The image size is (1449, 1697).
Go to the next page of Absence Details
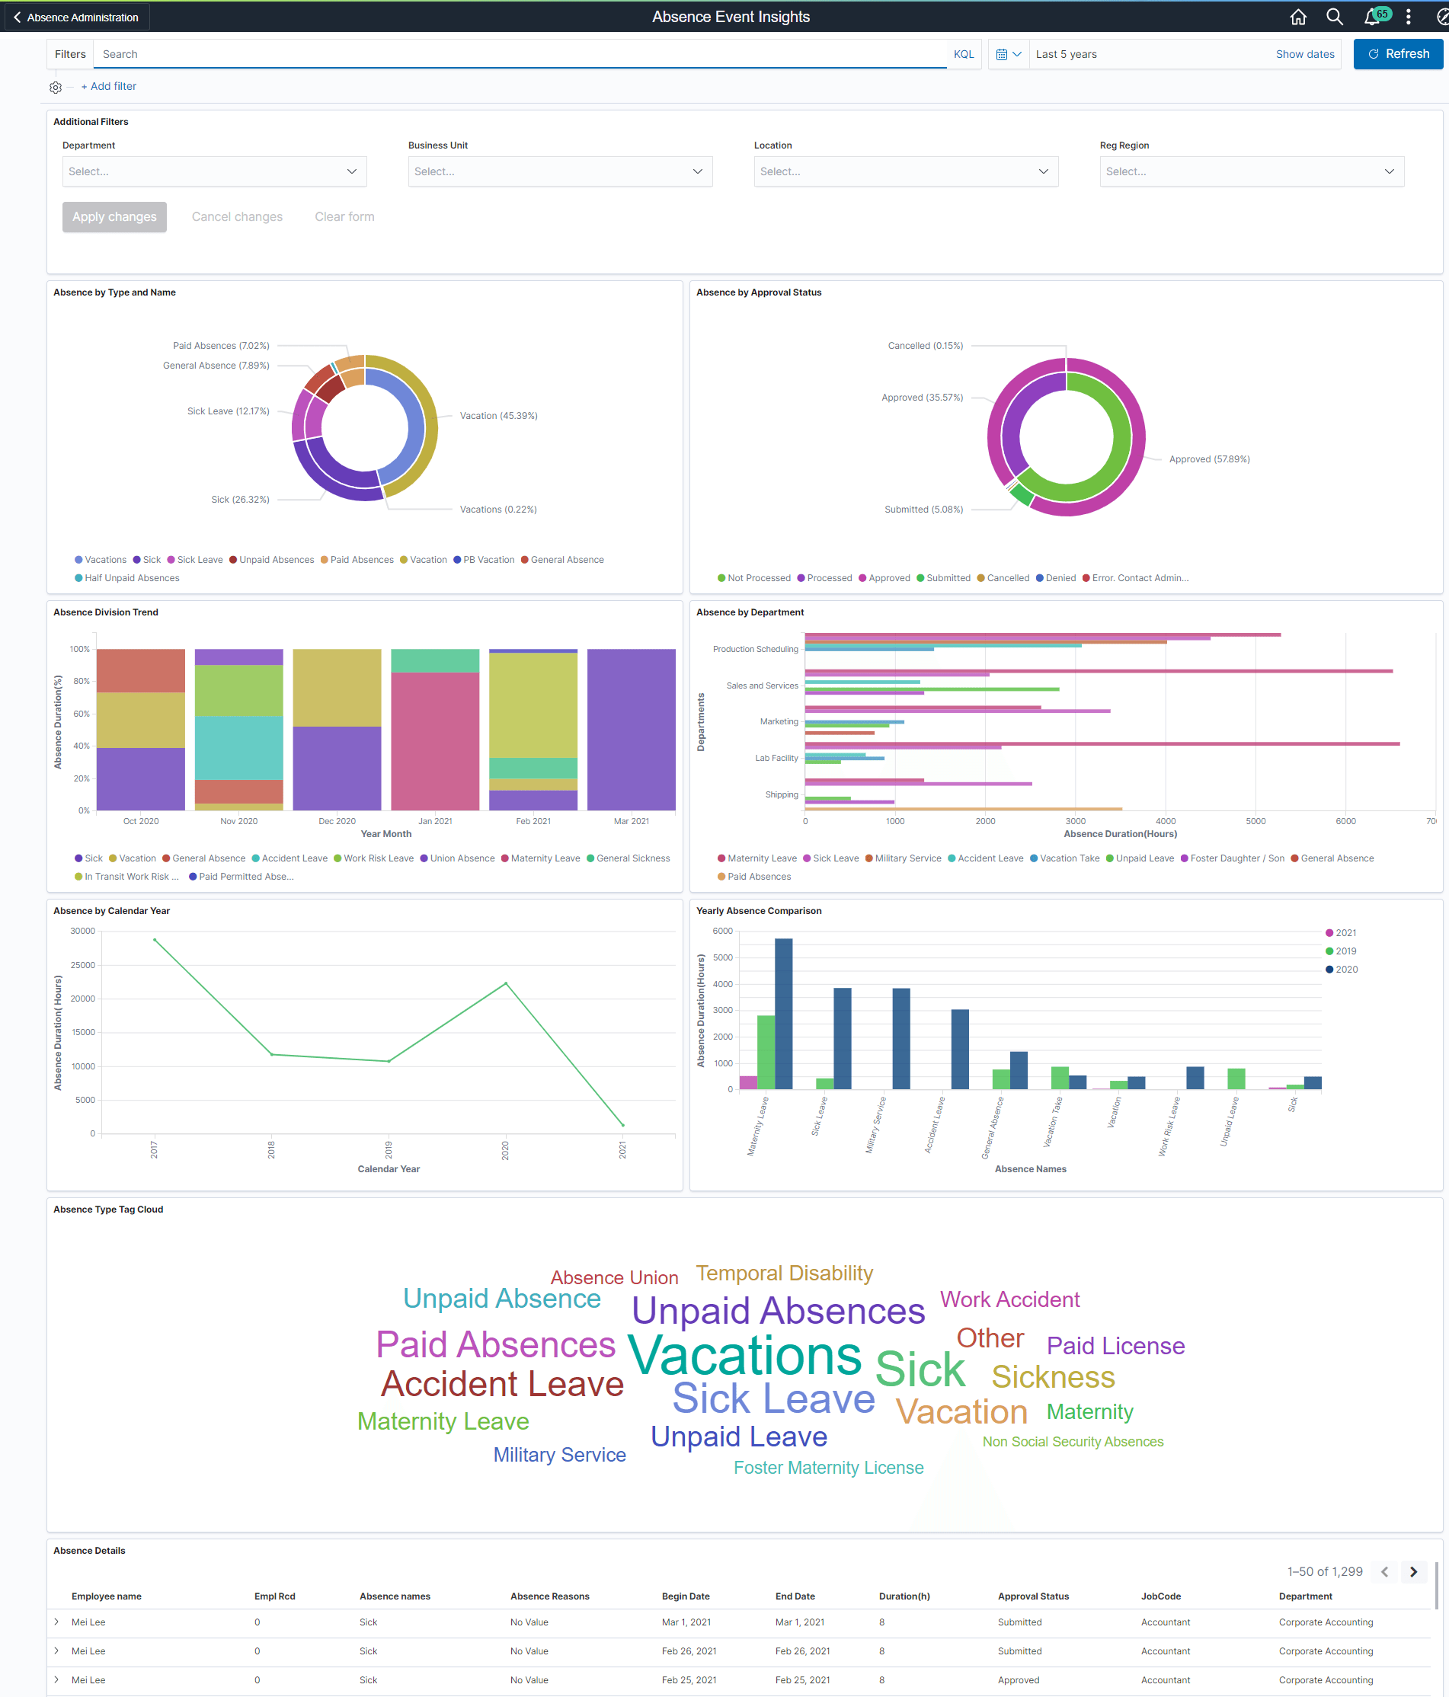pos(1413,1571)
